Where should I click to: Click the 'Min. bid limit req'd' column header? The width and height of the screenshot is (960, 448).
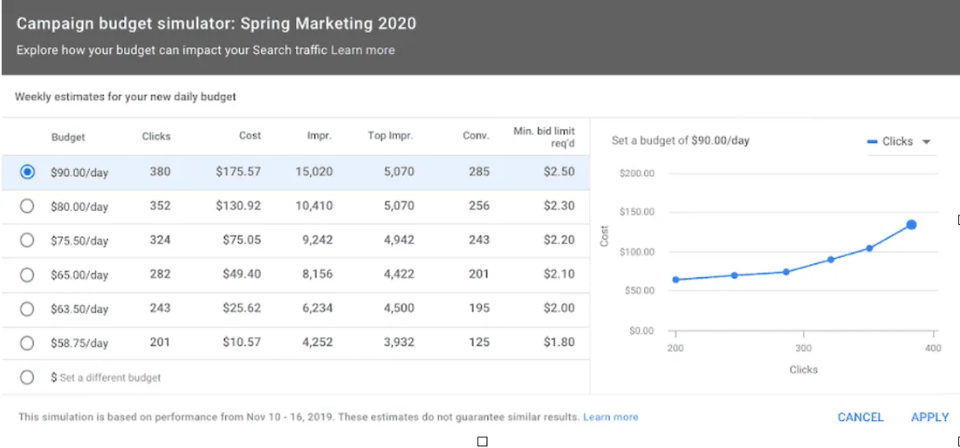pos(544,137)
